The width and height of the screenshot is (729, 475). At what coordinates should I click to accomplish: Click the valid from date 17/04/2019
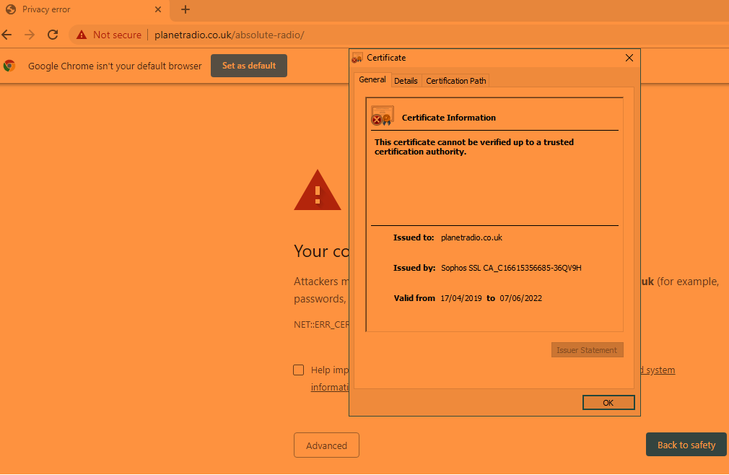(x=461, y=298)
